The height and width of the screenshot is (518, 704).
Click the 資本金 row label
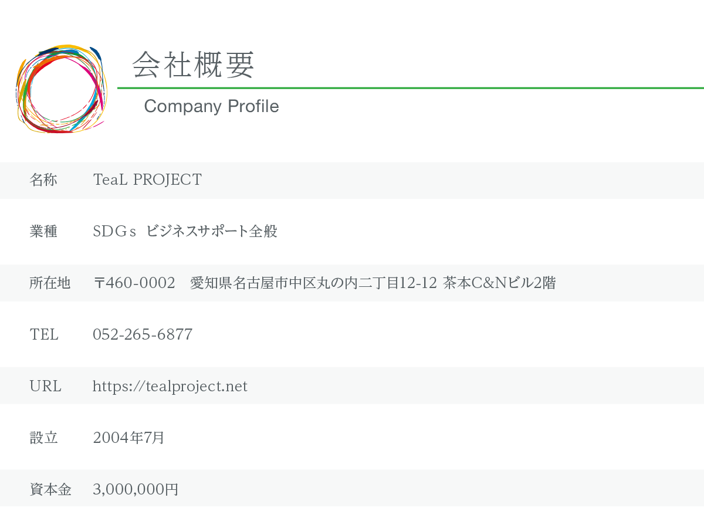coord(50,489)
